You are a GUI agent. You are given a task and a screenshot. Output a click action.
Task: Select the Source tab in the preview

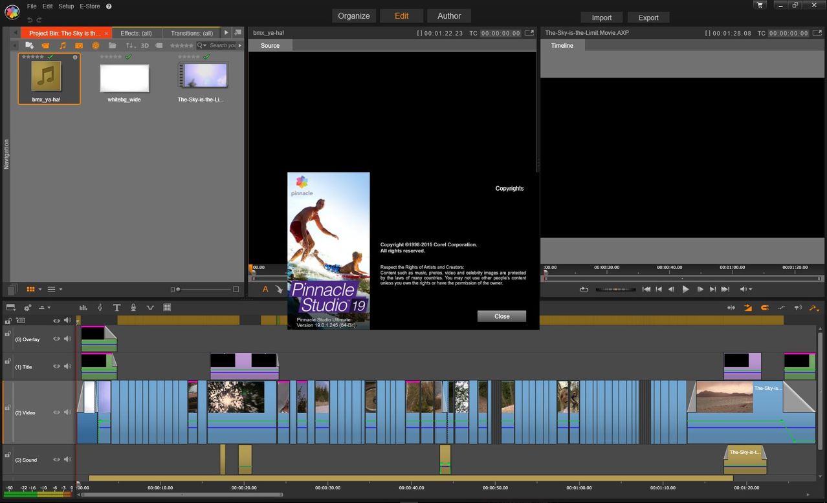click(x=270, y=45)
